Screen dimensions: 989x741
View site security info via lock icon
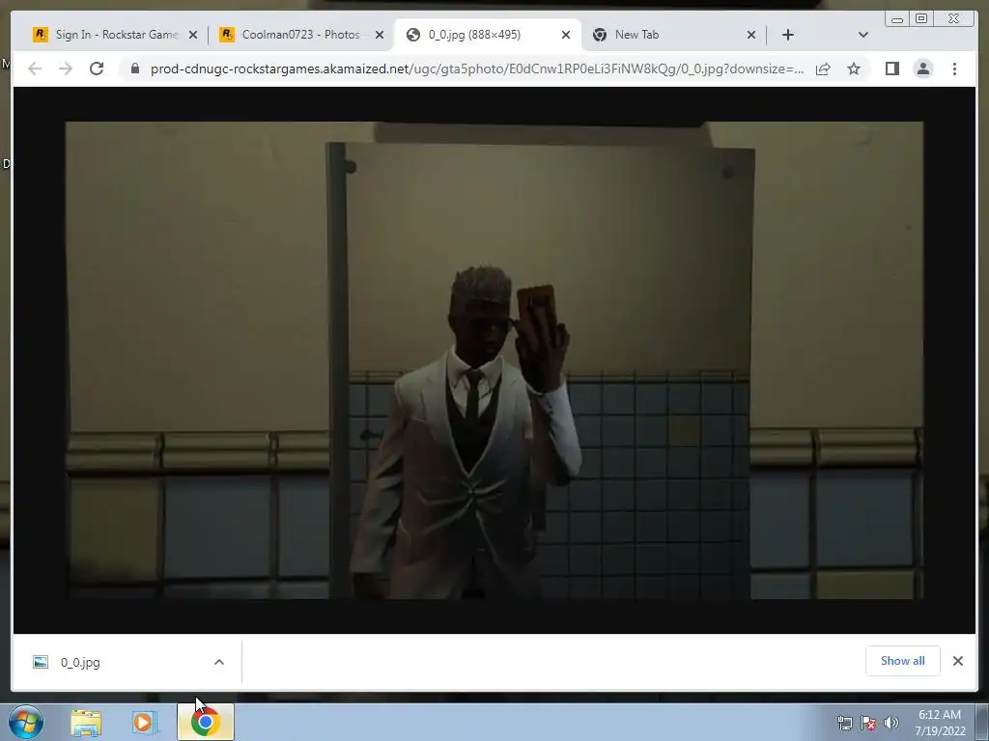tap(135, 69)
